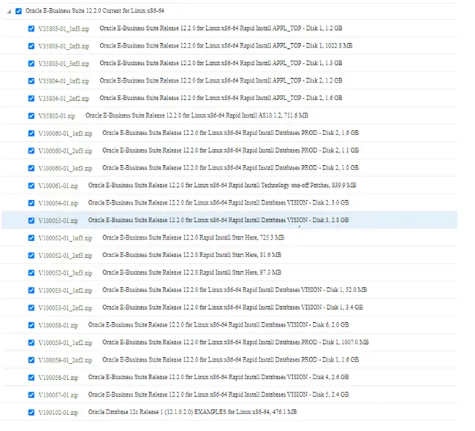Open the V100060-01_1of3.zip link

(65, 134)
